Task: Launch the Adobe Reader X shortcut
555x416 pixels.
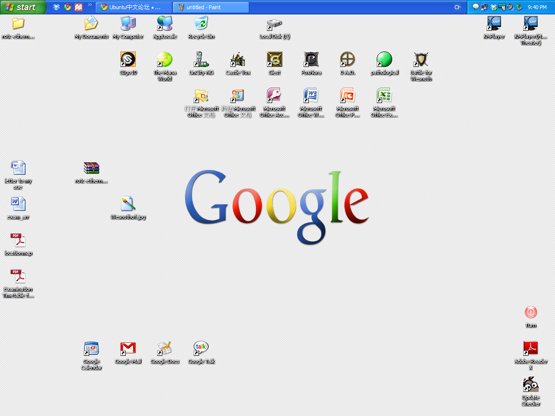Action: 530,349
